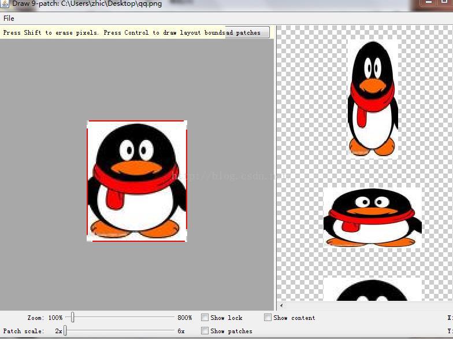This screenshot has height=339, width=453.
Task: Click the top red patch border line
Action: click(x=136, y=121)
